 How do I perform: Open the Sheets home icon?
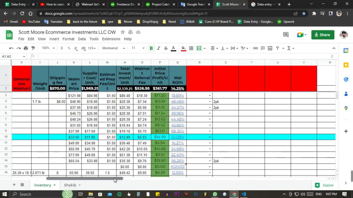[9, 35]
